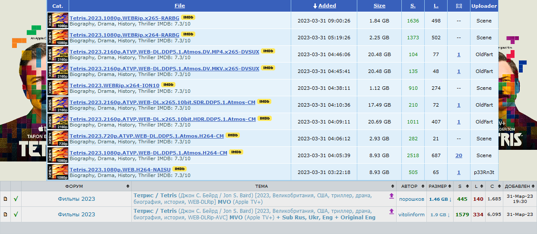Viewport: 537px width, 234px height.
Task: Click the 720p category icon for ATVP.WEB-DL release
Action: click(58, 138)
